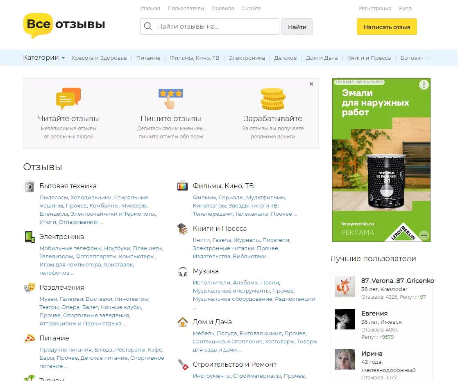Open Главная in the top menu
This screenshot has height=381, width=458.
(150, 9)
